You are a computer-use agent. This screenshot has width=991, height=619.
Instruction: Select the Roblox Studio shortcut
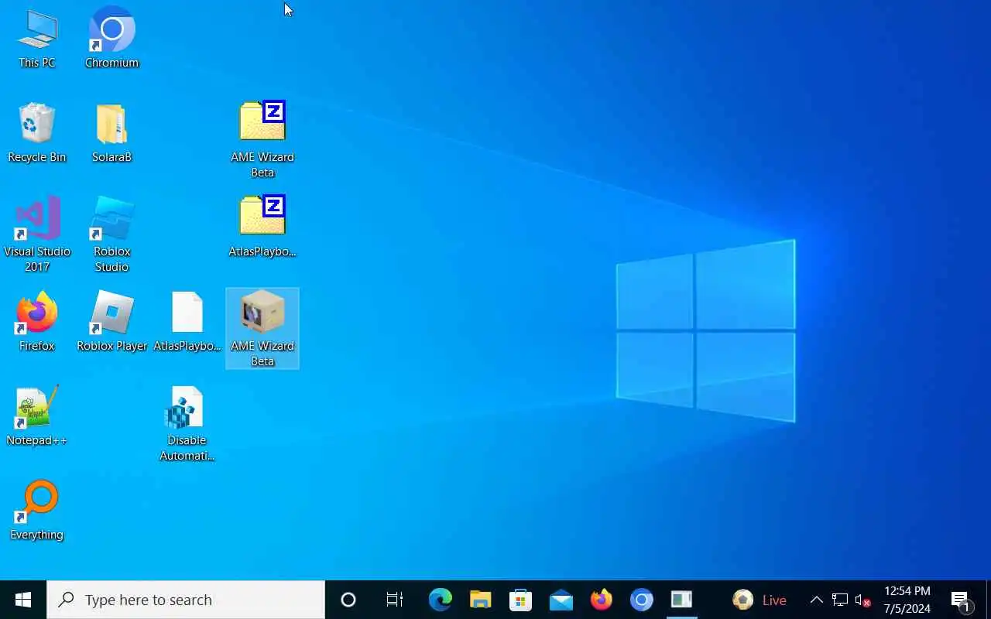pos(111,234)
